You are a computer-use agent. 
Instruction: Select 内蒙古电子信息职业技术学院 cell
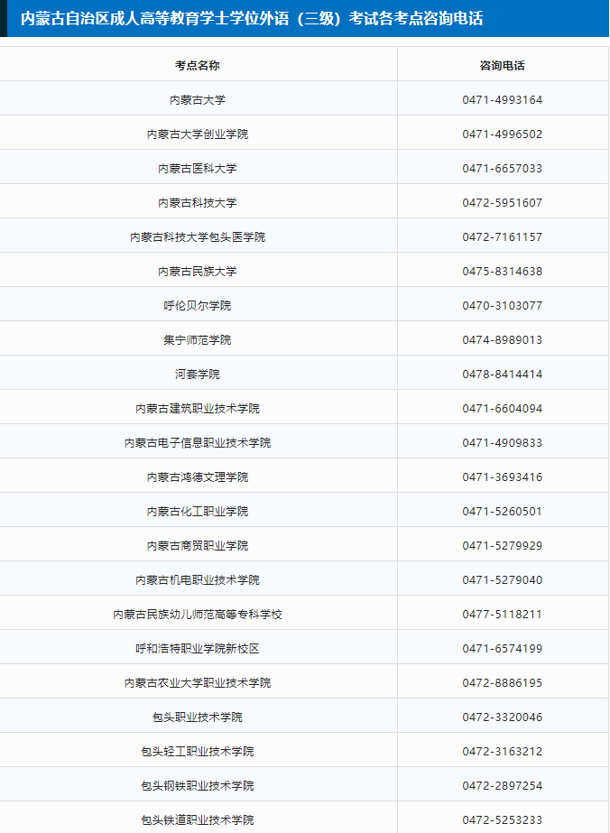[x=198, y=442]
